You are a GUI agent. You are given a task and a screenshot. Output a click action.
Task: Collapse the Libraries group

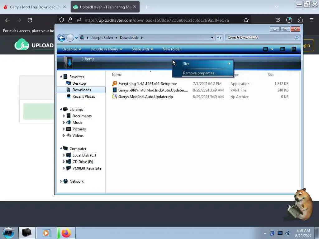(x=61, y=109)
